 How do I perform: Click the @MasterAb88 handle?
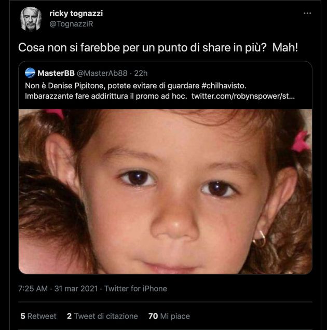100,73
